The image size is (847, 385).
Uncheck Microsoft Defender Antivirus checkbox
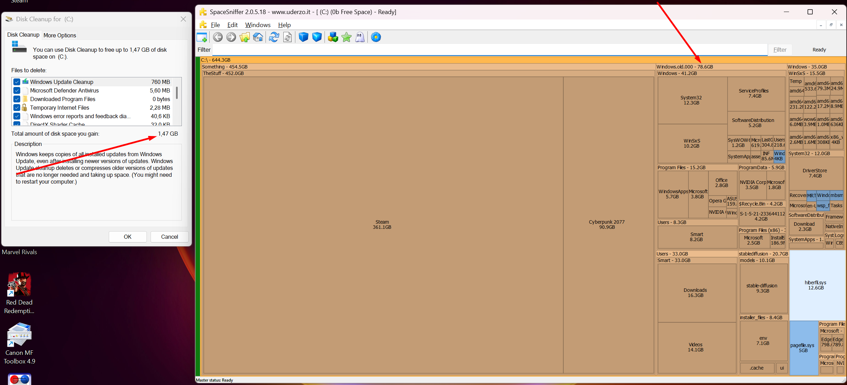pos(17,90)
